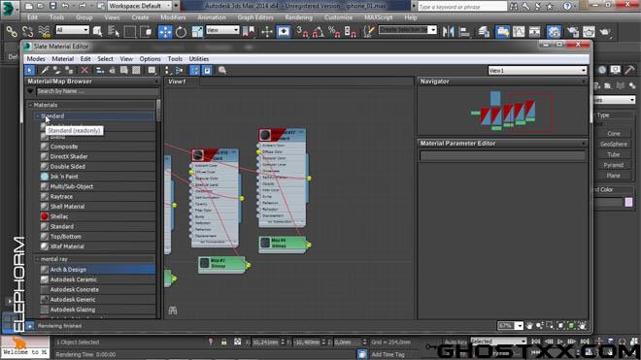641x360 pixels.
Task: Select Arch & Design material
Action: tap(97, 270)
